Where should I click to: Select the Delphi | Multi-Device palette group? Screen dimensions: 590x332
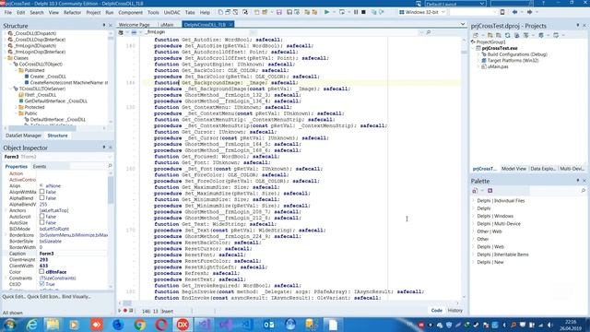click(x=499, y=223)
